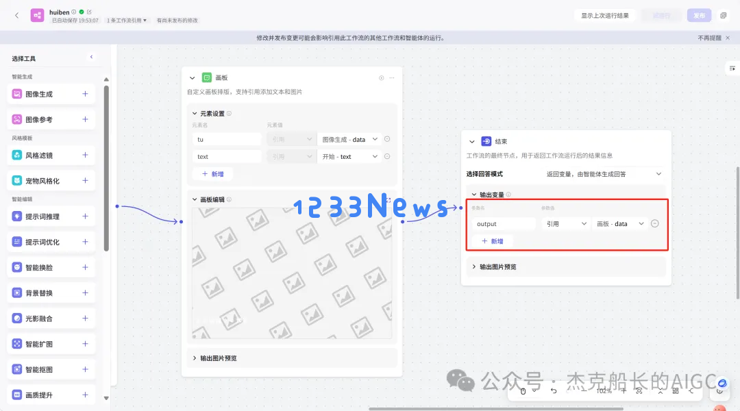Click 新增 in 元素设置 section

pyautogui.click(x=213, y=174)
